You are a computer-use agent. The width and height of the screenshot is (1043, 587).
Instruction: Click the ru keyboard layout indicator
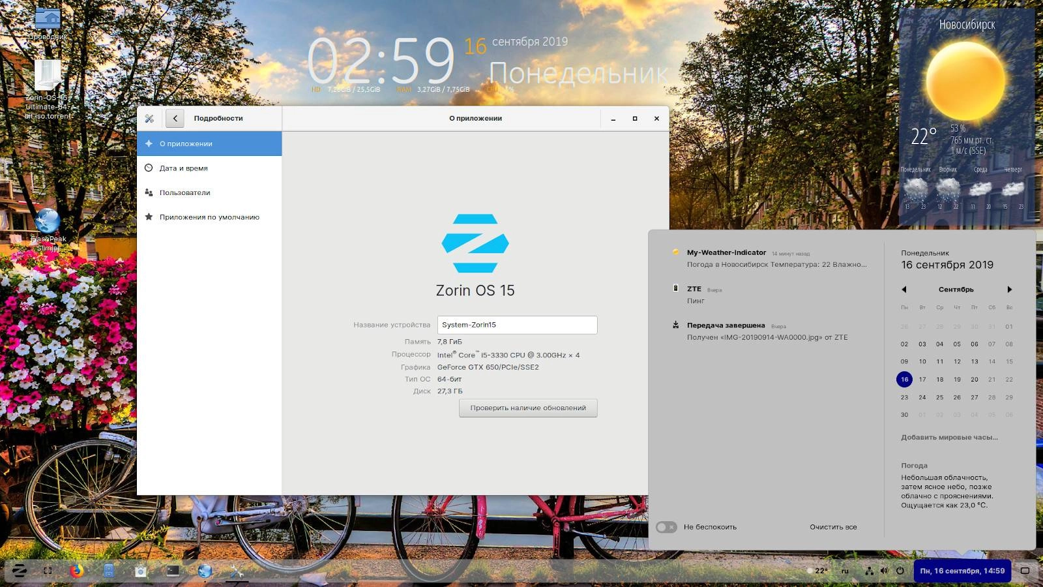845,571
